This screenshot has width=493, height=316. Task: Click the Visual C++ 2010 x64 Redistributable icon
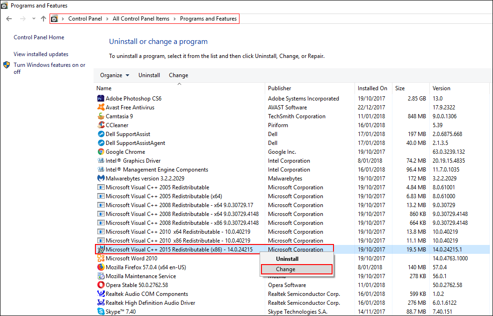click(101, 231)
